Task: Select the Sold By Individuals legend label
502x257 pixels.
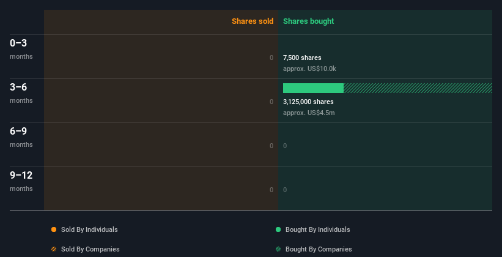Action: click(89, 229)
